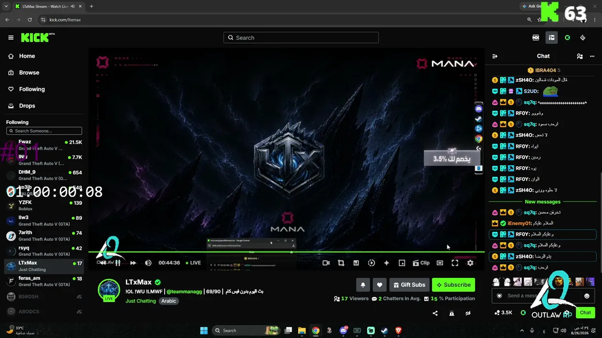Image resolution: width=602 pixels, height=338 pixels.
Task: Collapse the chat panel
Action: 495,56
